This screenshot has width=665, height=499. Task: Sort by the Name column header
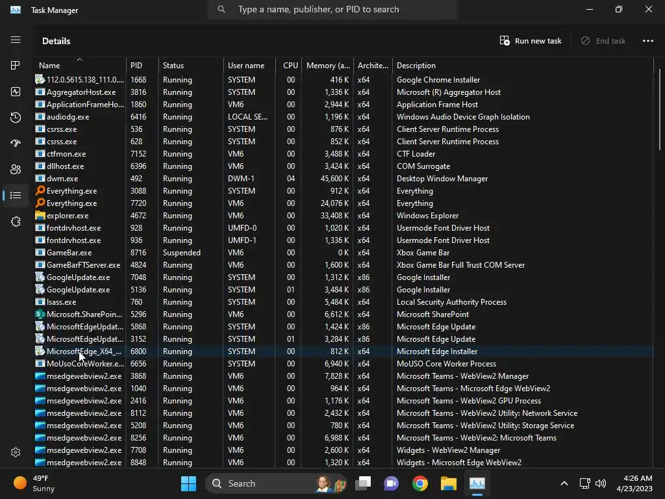pyautogui.click(x=79, y=66)
